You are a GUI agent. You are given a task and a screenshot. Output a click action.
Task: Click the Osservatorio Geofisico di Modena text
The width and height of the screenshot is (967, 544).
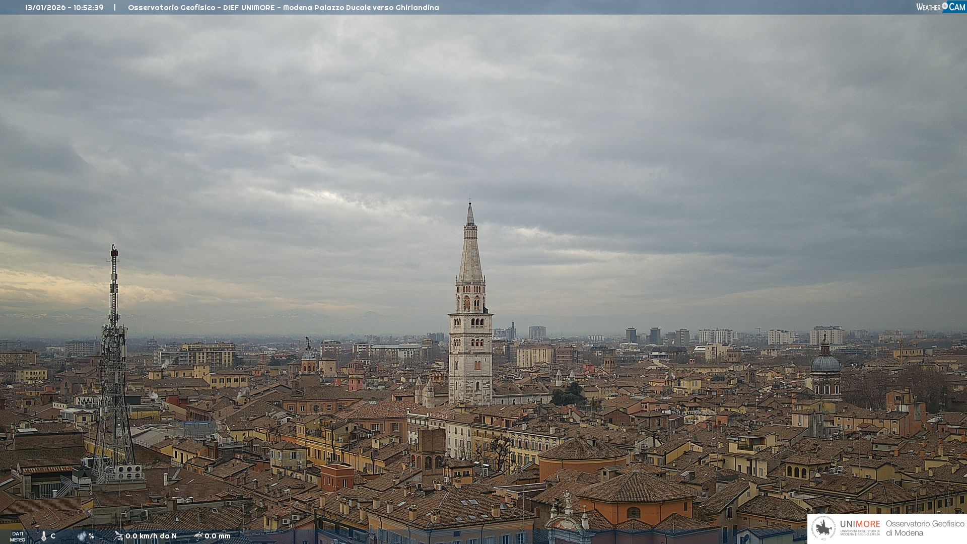click(x=925, y=528)
